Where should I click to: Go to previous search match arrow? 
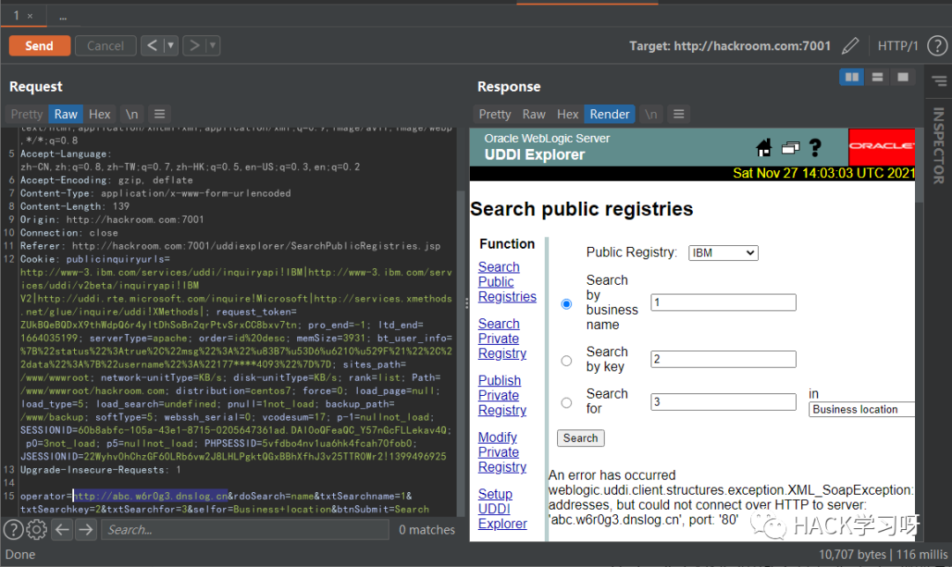point(62,529)
